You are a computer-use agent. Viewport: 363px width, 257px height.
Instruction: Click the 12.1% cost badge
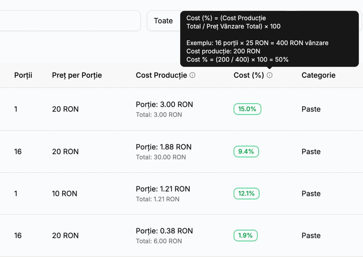(x=246, y=193)
